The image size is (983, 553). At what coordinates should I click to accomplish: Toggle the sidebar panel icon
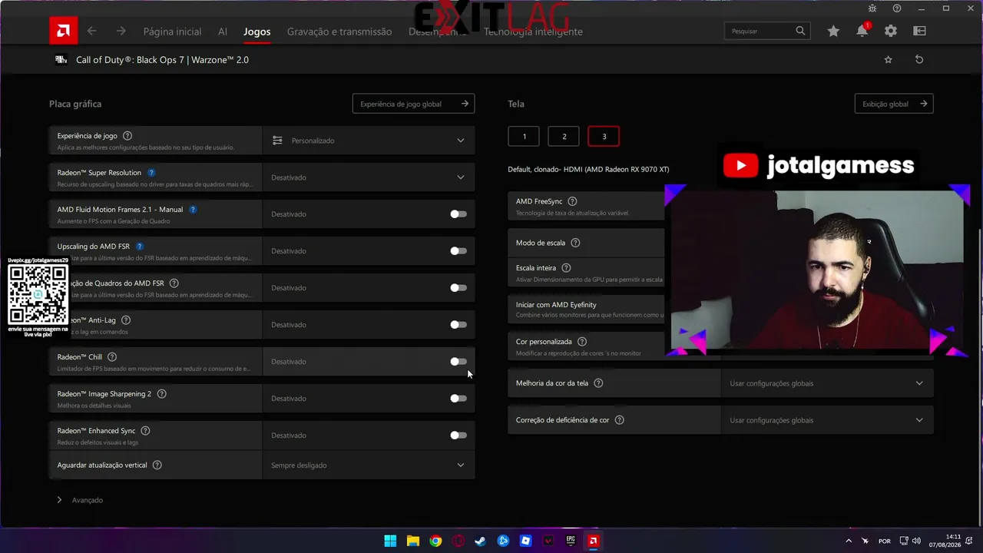coord(919,31)
